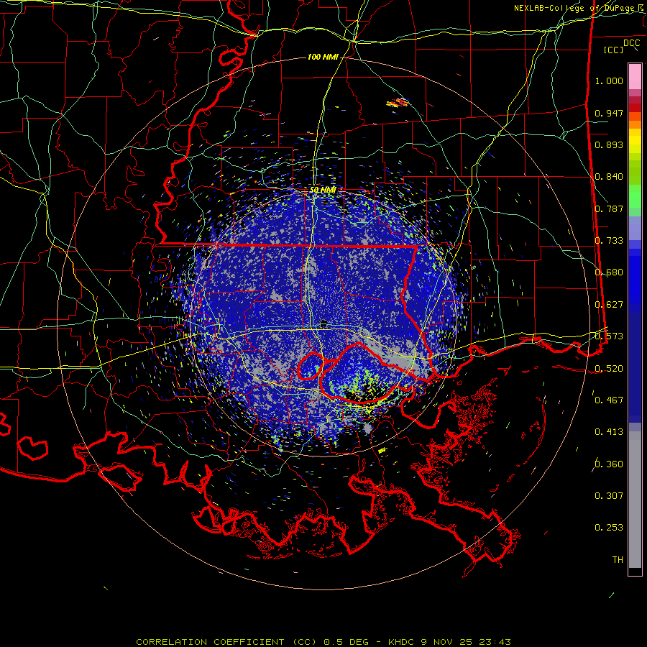Click the 0.893 scale value
The image size is (647, 647).
tap(609, 144)
